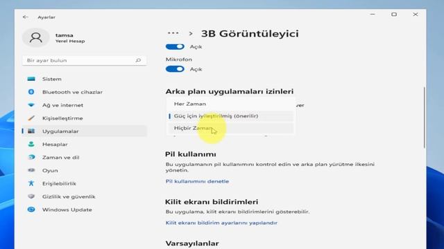444x249 pixels.
Task: Click the Zaman ve dil globe icon
Action: click(31, 157)
